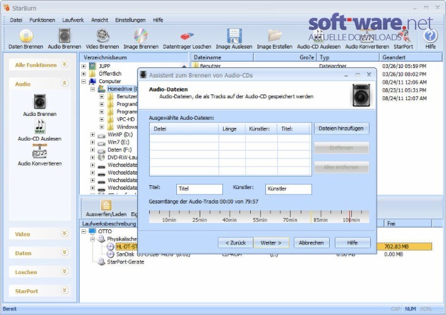
Task: Click Audio Konvertieren icon in sidebar
Action: point(40,151)
